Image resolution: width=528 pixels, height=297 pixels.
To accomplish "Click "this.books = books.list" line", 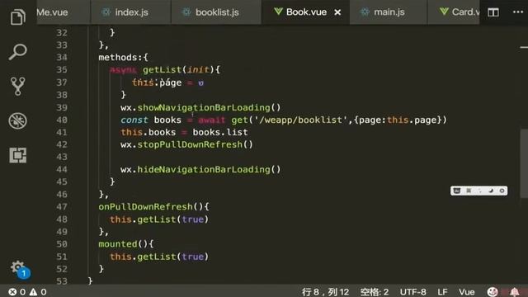I will (184, 132).
